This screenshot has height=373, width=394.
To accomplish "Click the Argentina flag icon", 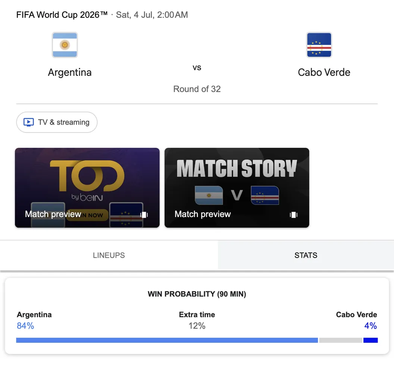I will [x=65, y=45].
